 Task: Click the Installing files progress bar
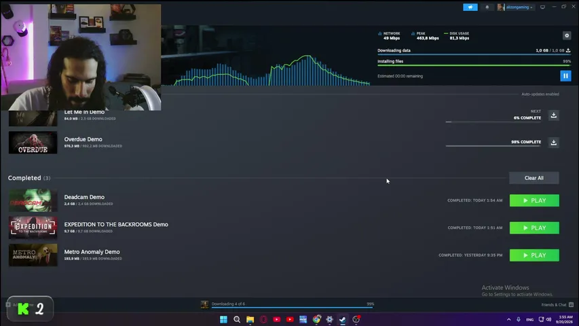pyautogui.click(x=474, y=65)
